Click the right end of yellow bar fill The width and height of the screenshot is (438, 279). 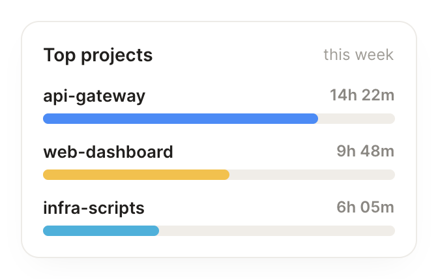tap(227, 175)
